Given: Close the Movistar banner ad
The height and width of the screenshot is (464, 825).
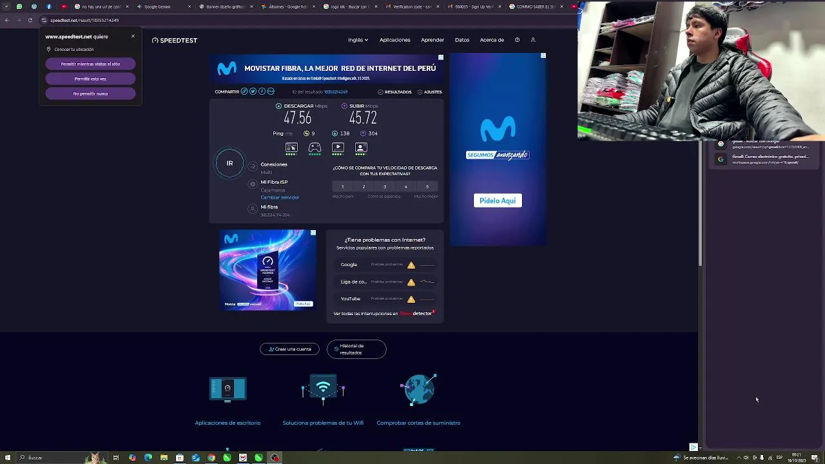Looking at the screenshot, I should (x=441, y=57).
